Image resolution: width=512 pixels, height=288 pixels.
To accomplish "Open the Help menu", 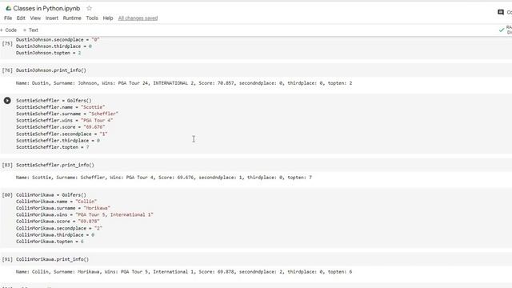I will (108, 18).
